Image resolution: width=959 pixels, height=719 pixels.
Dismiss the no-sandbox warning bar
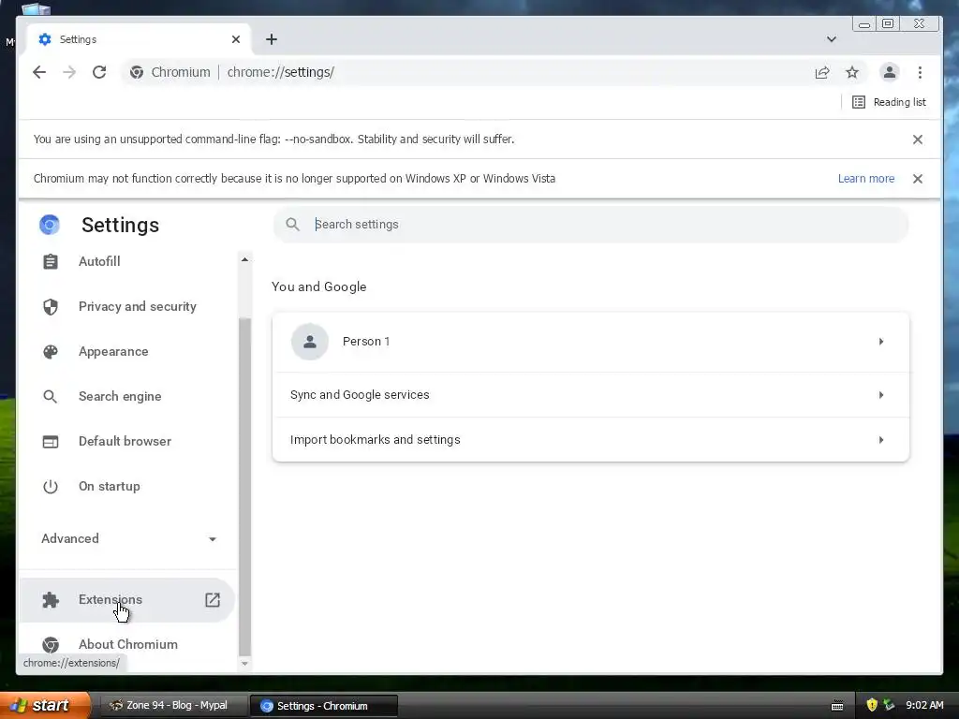click(x=918, y=139)
